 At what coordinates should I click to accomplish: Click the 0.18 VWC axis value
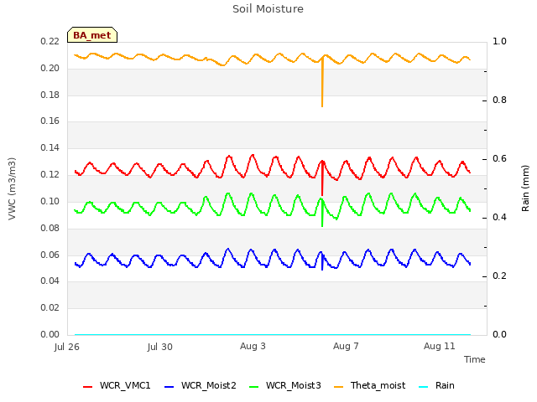(50, 95)
